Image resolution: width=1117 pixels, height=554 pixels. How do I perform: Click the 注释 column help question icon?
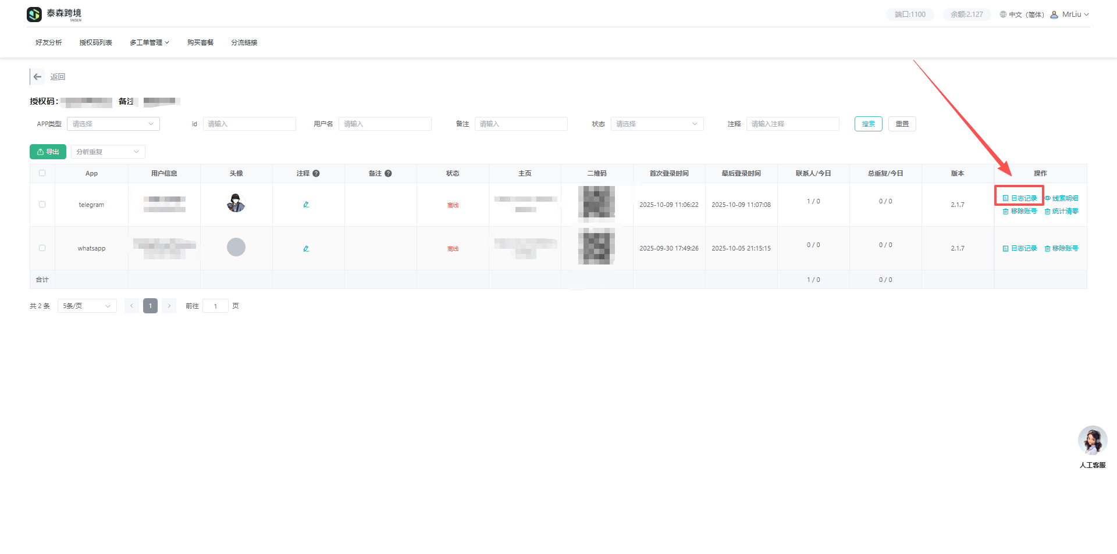(316, 173)
